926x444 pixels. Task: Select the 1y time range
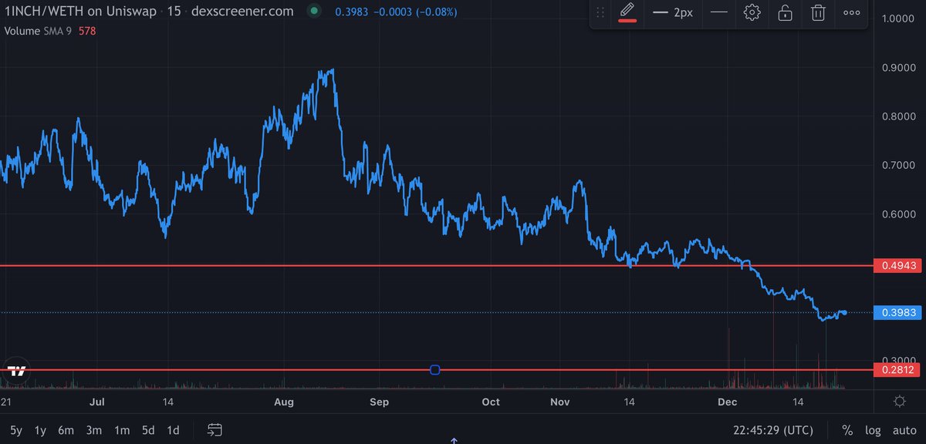[x=40, y=429]
